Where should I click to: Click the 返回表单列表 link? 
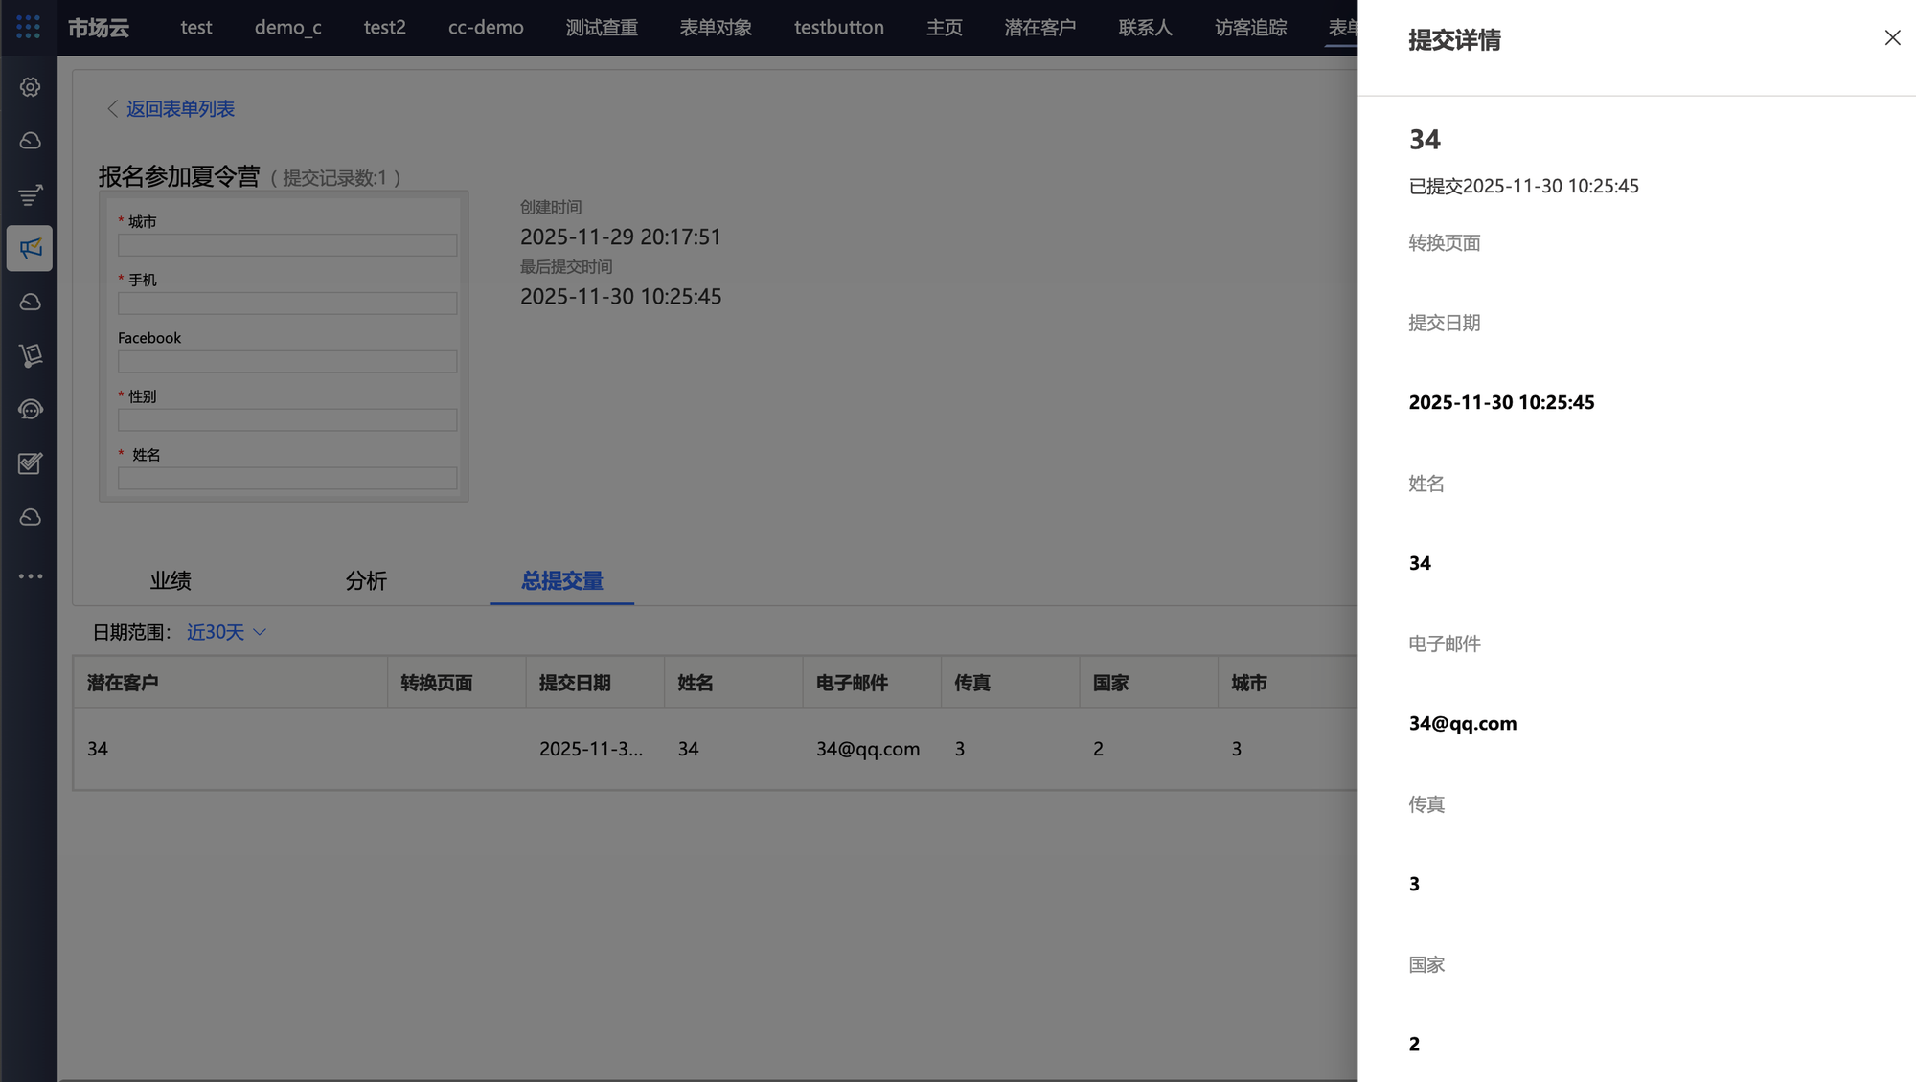point(179,109)
